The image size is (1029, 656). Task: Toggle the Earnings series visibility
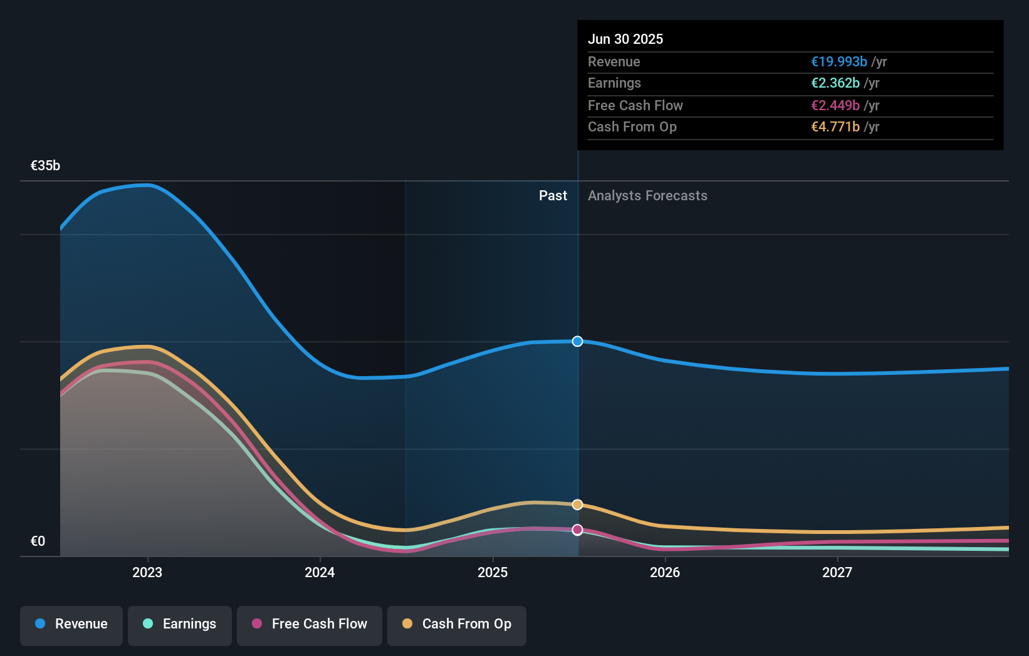point(179,625)
